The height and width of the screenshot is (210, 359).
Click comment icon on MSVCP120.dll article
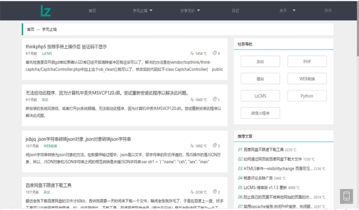point(215,99)
